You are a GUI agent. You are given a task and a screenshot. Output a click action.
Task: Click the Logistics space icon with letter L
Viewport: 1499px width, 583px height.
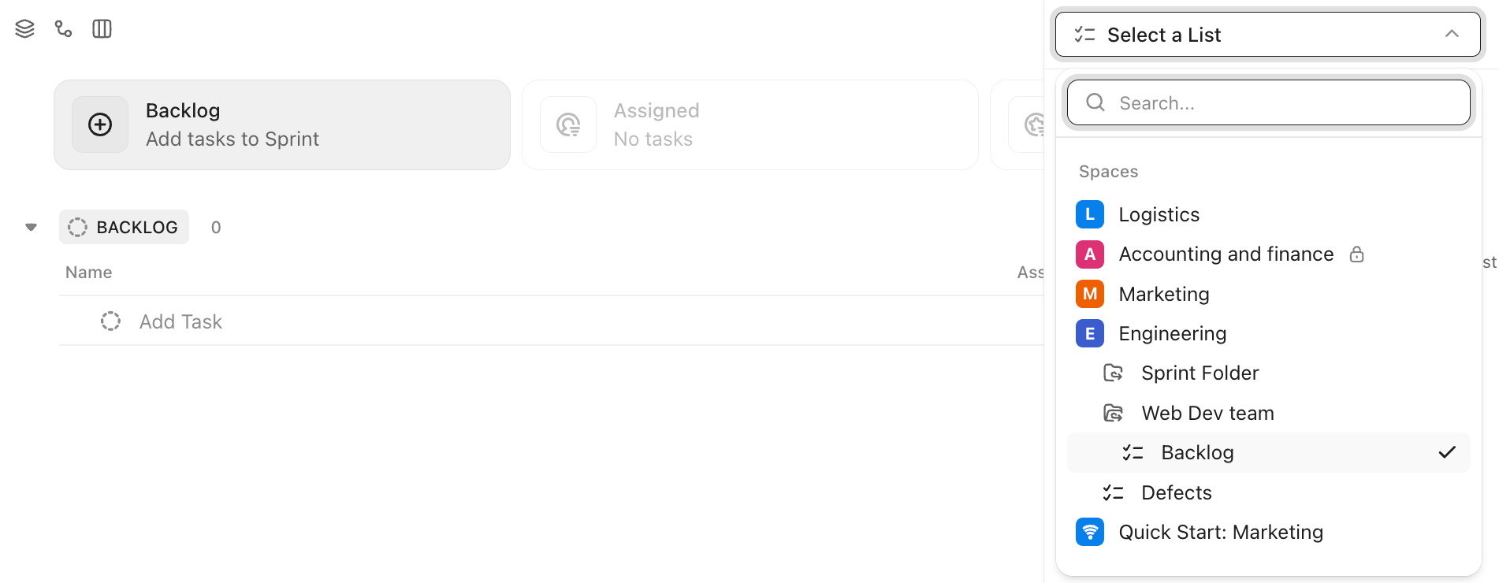(1089, 214)
